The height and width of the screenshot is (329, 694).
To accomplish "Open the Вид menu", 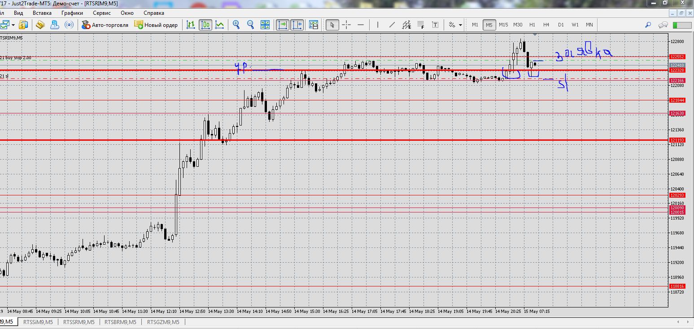I will (18, 13).
